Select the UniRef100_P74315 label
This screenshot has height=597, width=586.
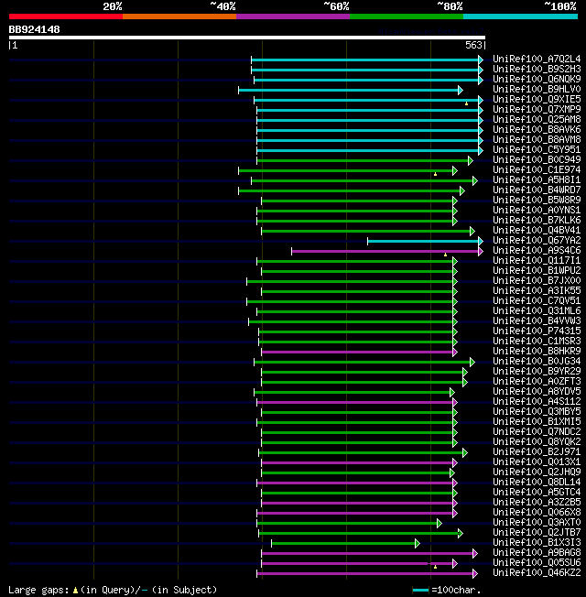click(537, 331)
